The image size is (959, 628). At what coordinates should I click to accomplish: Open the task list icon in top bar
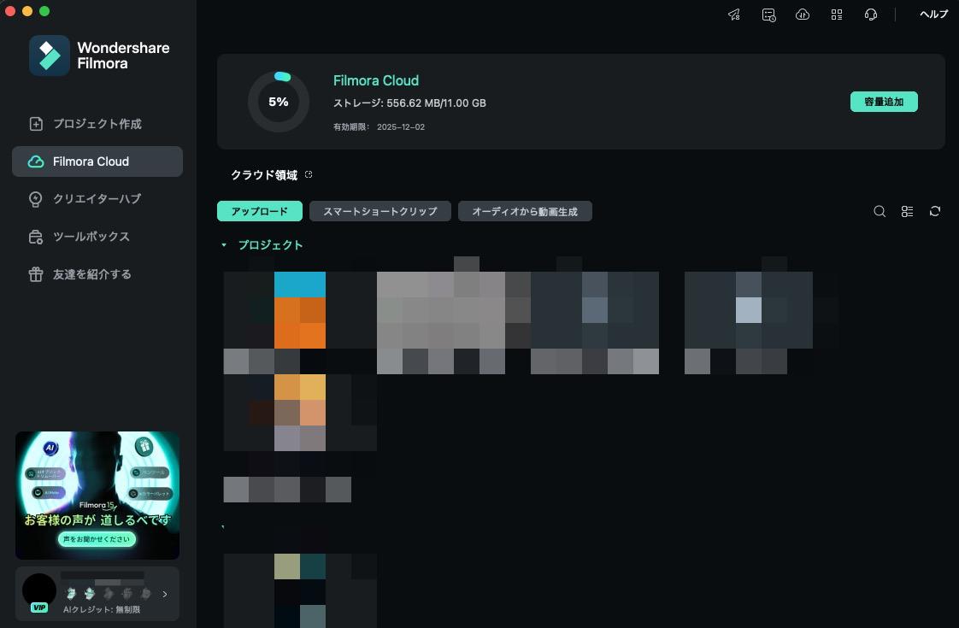768,15
